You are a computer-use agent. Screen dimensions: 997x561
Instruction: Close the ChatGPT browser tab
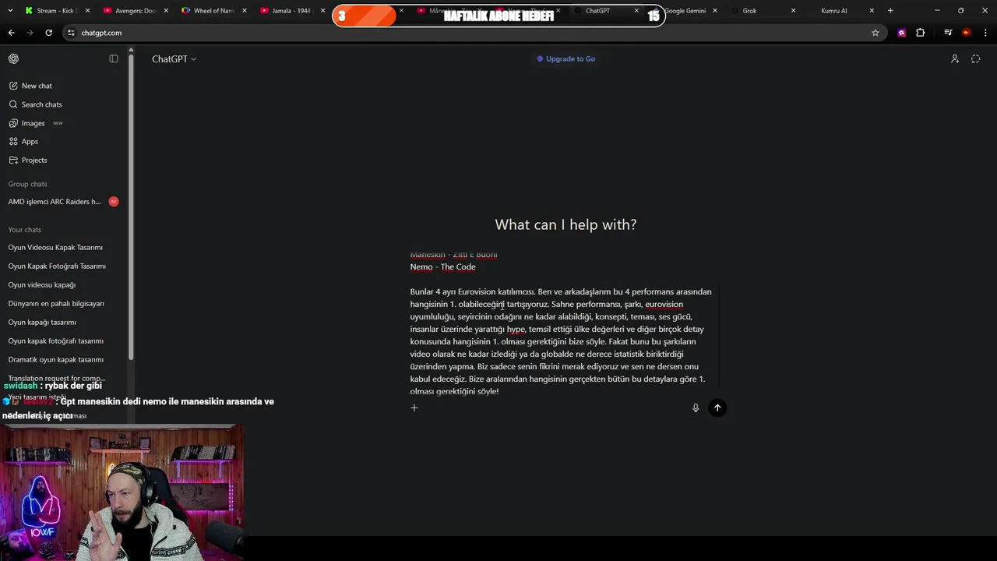(636, 11)
